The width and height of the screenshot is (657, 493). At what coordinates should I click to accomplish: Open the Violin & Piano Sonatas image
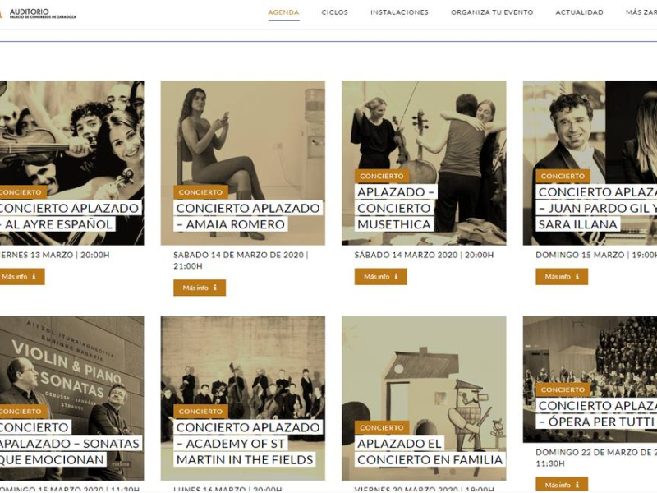(71, 362)
